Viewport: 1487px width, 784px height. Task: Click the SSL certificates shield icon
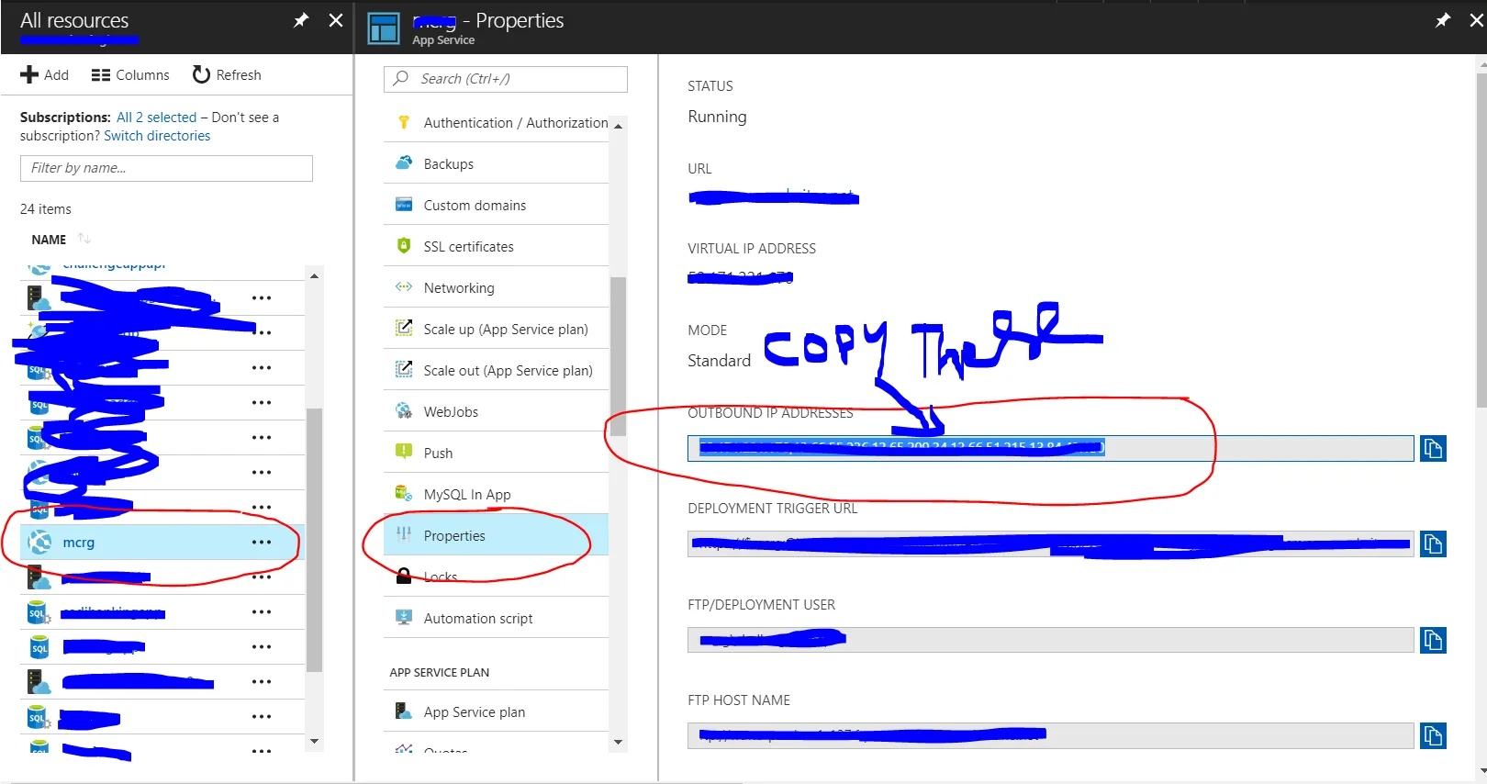pos(404,245)
